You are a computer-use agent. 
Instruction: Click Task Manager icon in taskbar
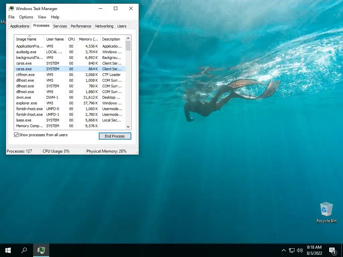[41, 250]
